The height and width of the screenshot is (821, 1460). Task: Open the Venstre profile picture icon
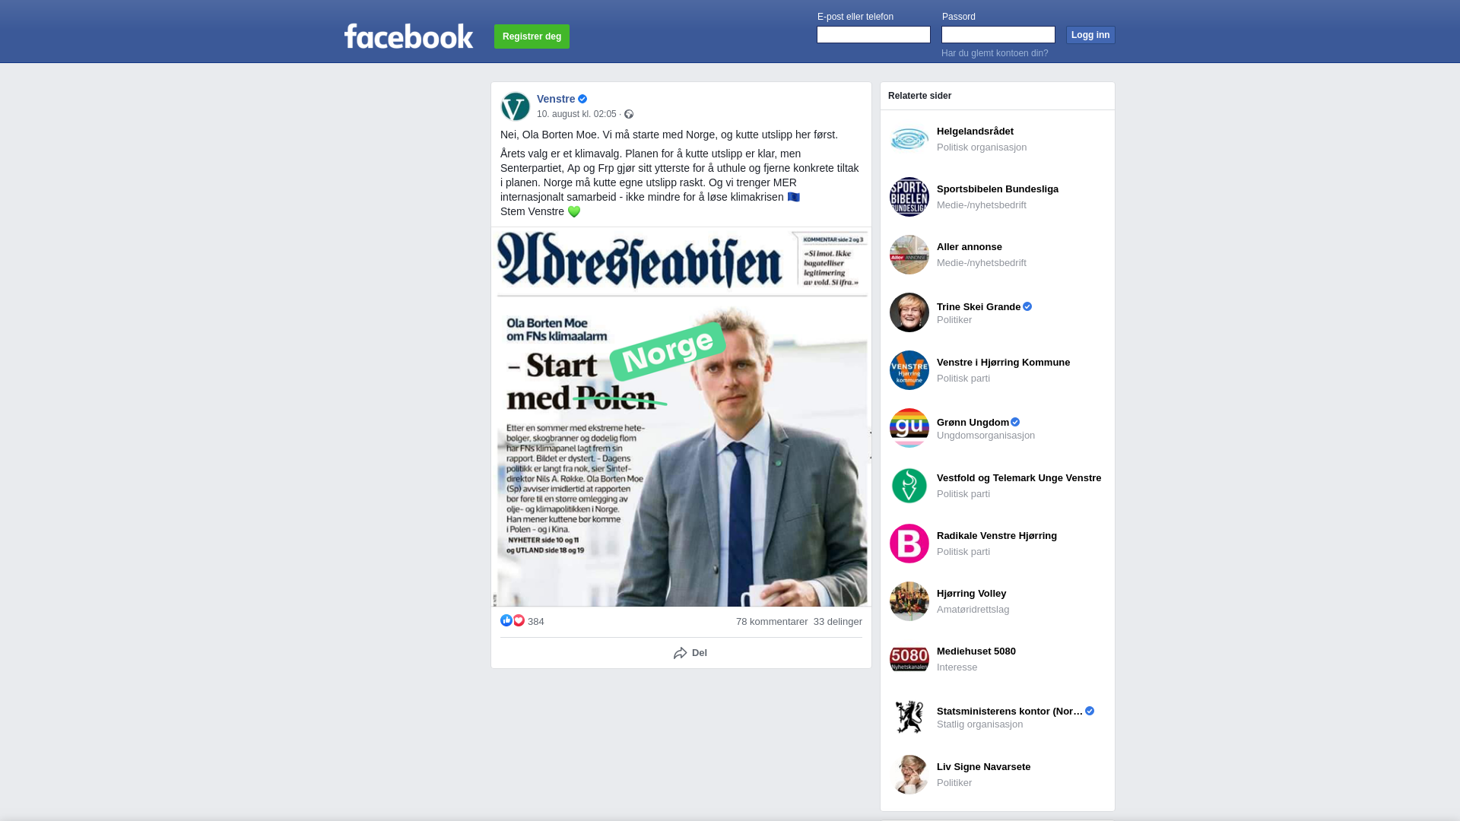click(516, 106)
